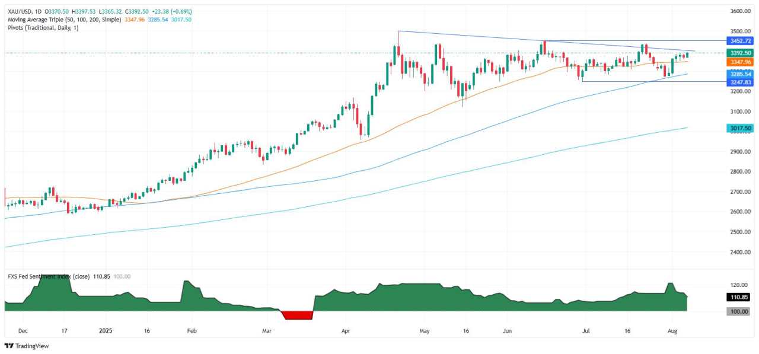The width and height of the screenshot is (759, 354).
Task: Select the 2400.00 level on price axis
Action: (x=740, y=252)
